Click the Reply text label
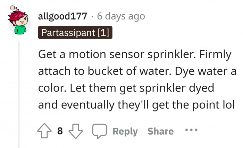 point(125,131)
